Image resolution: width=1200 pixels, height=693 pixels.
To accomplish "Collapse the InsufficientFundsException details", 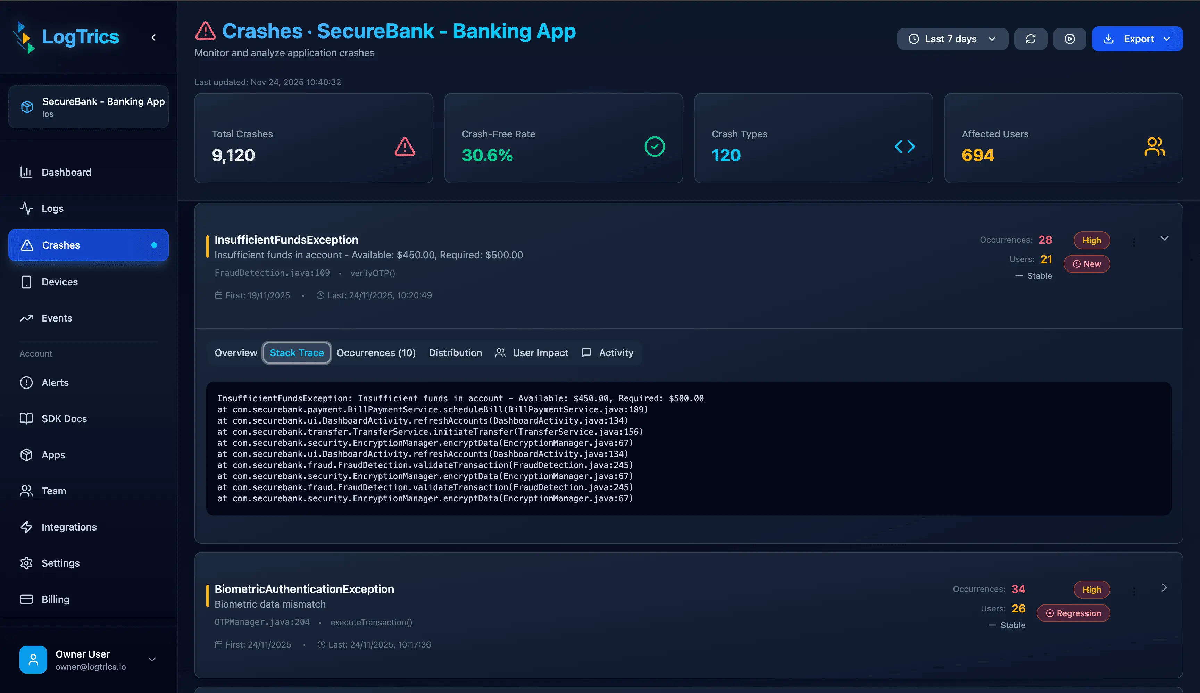I will tap(1164, 239).
